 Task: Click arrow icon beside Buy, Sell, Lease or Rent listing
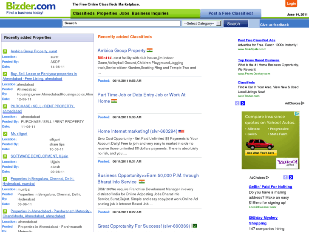pyautogui.click(x=5, y=74)
